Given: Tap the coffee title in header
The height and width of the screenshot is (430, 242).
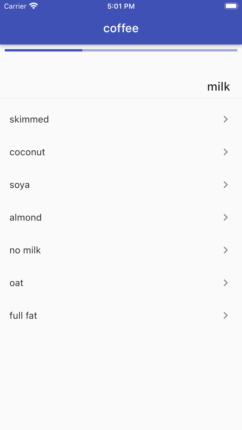Looking at the screenshot, I should point(121,28).
